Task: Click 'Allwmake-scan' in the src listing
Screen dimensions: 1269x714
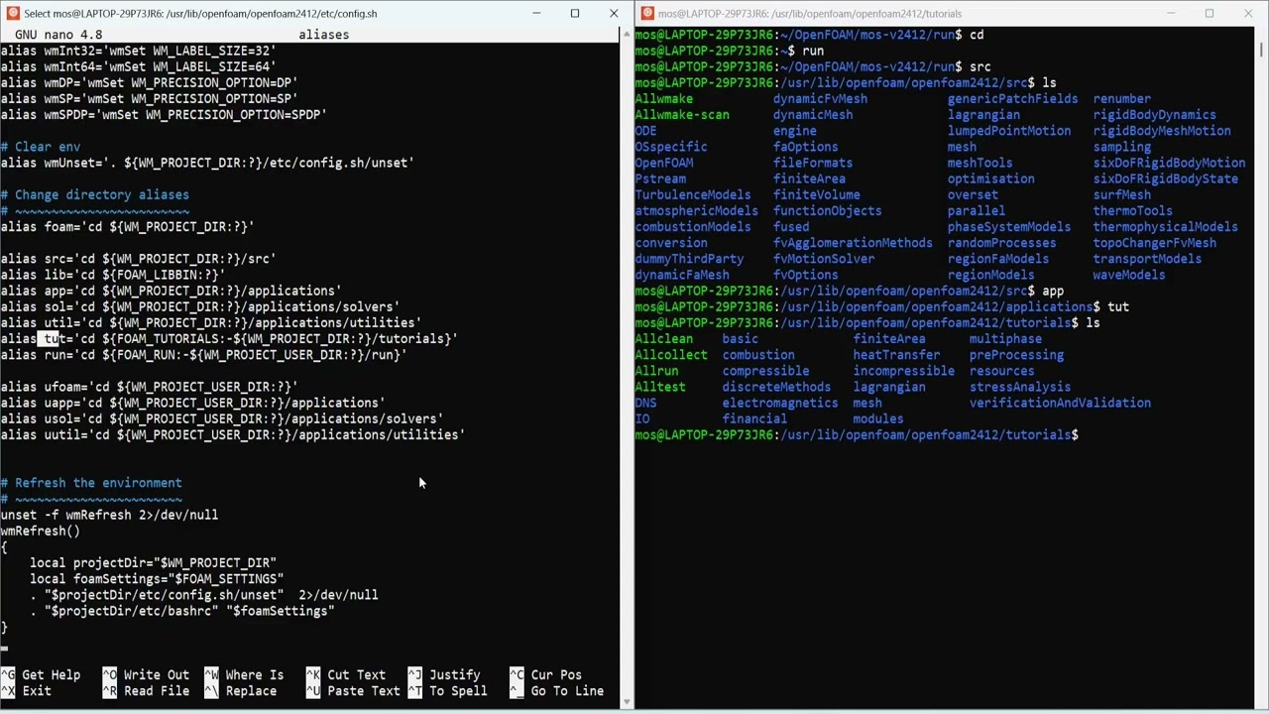Action: (682, 114)
